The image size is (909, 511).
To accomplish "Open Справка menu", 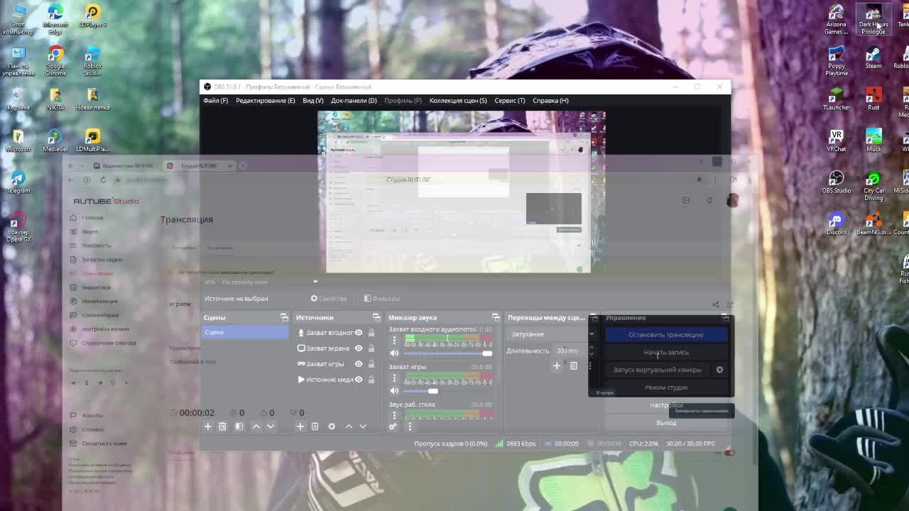I will (x=550, y=100).
